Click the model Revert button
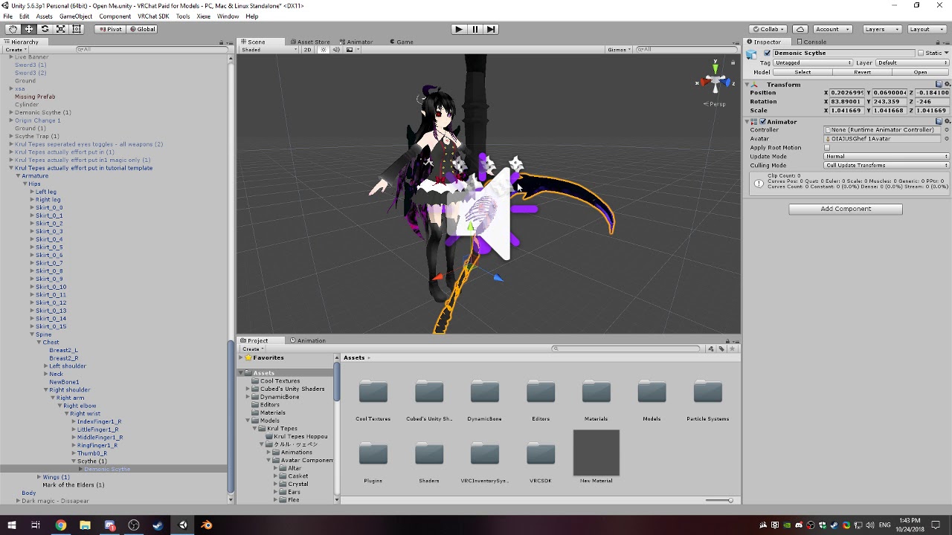The image size is (952, 535). pyautogui.click(x=862, y=73)
